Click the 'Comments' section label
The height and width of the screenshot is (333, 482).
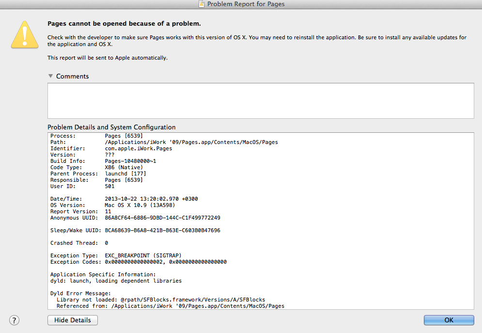coord(72,76)
